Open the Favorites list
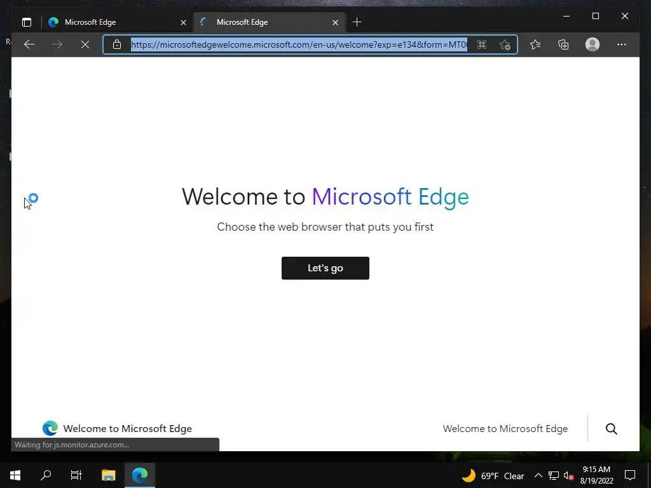The image size is (651, 488). pos(535,44)
